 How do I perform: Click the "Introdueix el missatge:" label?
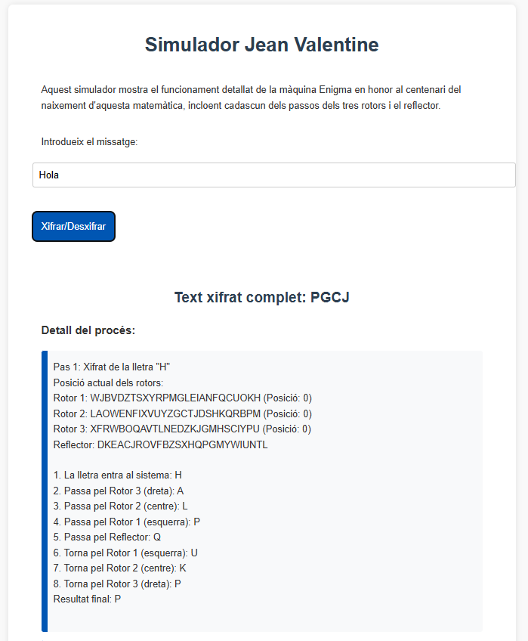[89, 141]
